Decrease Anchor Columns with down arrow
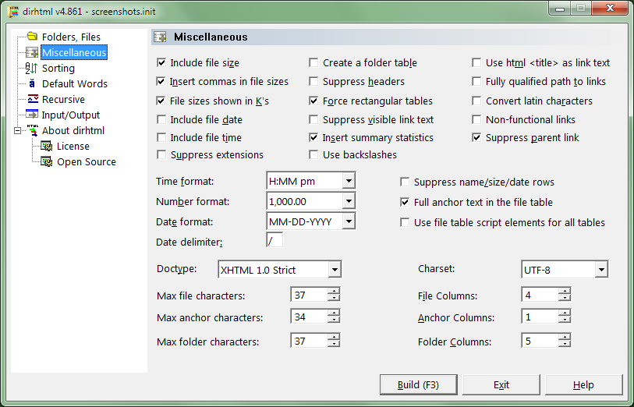Viewport: 634px width, 407px height. 565,320
